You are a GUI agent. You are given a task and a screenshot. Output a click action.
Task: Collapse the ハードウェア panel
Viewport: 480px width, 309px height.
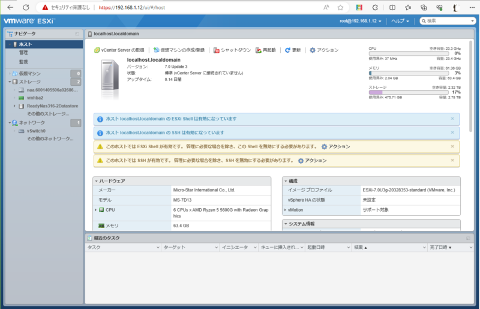coord(96,181)
